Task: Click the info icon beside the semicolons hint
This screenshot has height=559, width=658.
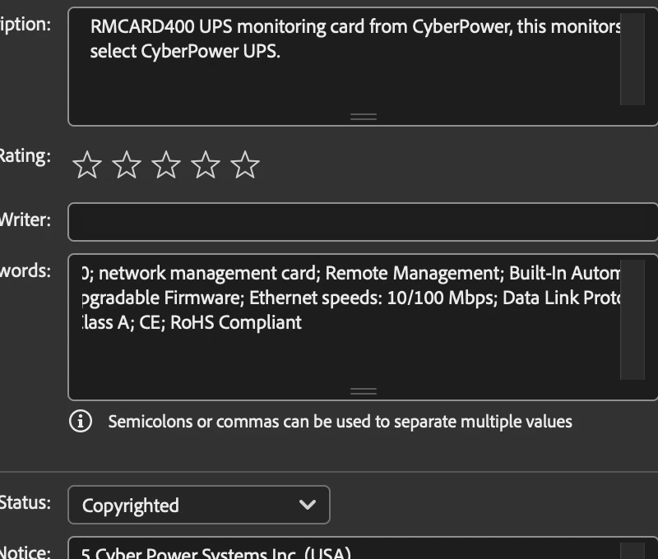Action: pos(81,421)
